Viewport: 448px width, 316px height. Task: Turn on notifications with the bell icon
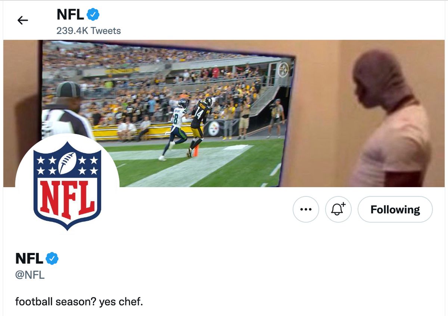tap(338, 210)
